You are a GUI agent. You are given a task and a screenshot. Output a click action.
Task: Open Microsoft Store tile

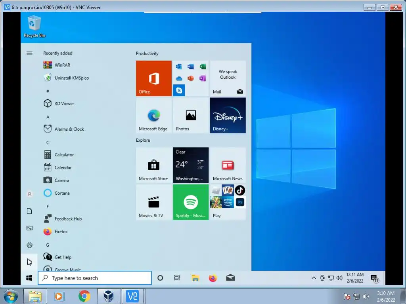[153, 165]
